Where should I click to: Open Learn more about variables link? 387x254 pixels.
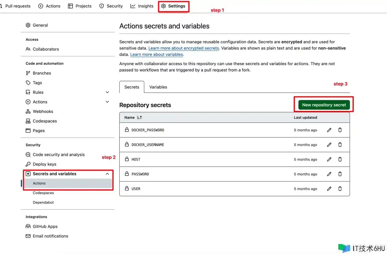(156, 55)
